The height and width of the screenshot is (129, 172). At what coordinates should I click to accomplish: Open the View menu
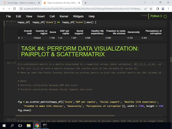[29, 16]
